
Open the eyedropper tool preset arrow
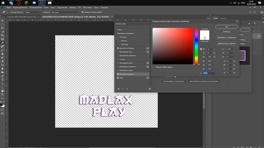7,12
